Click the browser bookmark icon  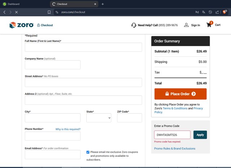pos(49,12)
